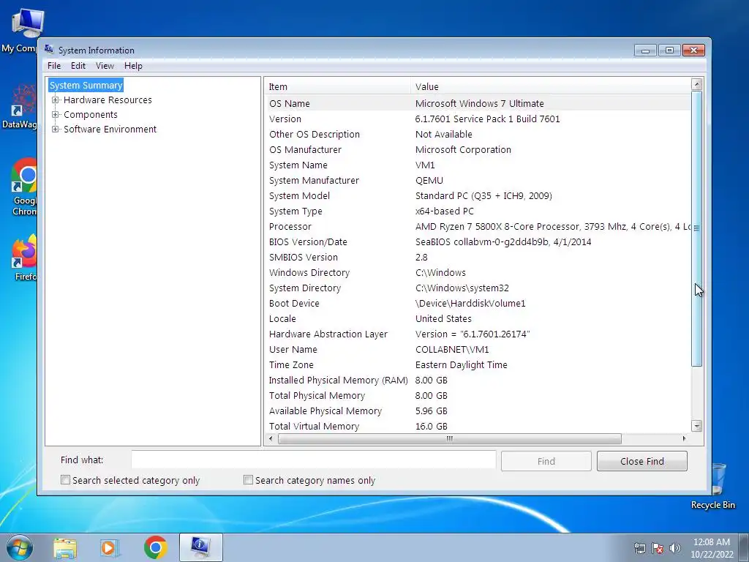Open the File menu

(54, 66)
